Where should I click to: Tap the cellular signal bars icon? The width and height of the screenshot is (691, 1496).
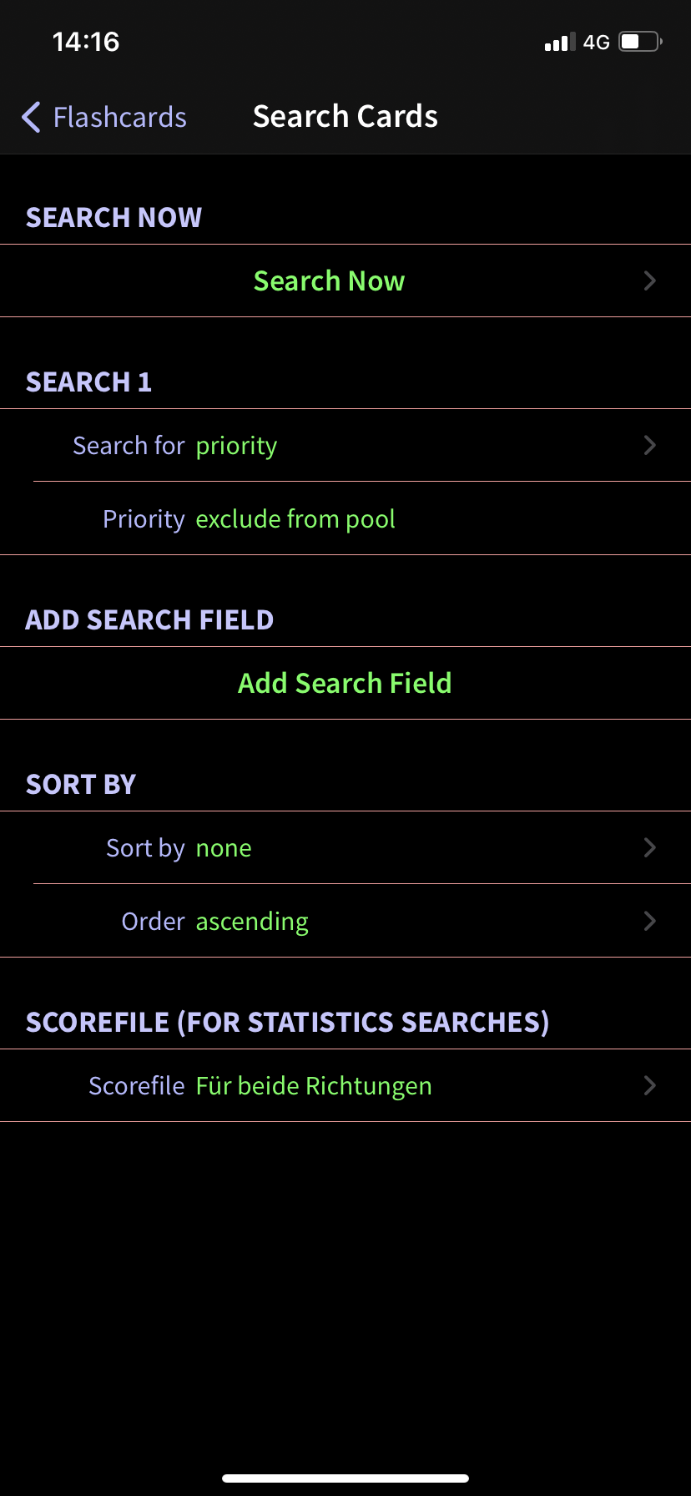(560, 42)
